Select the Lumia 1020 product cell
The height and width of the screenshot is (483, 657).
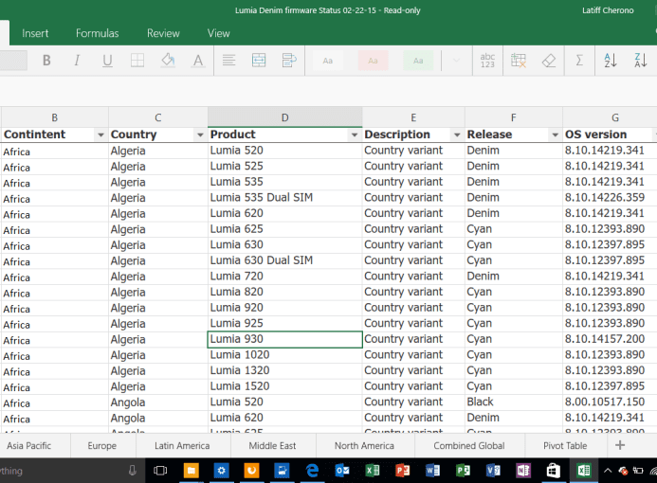tap(285, 355)
